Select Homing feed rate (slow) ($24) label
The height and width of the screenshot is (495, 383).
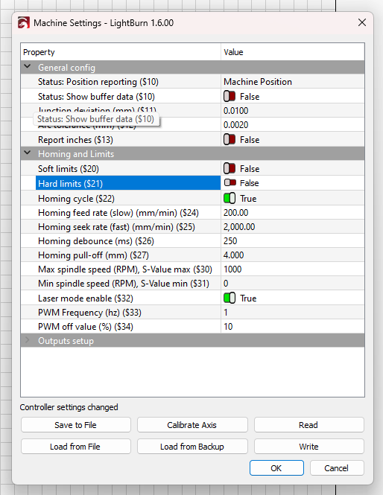pos(118,213)
